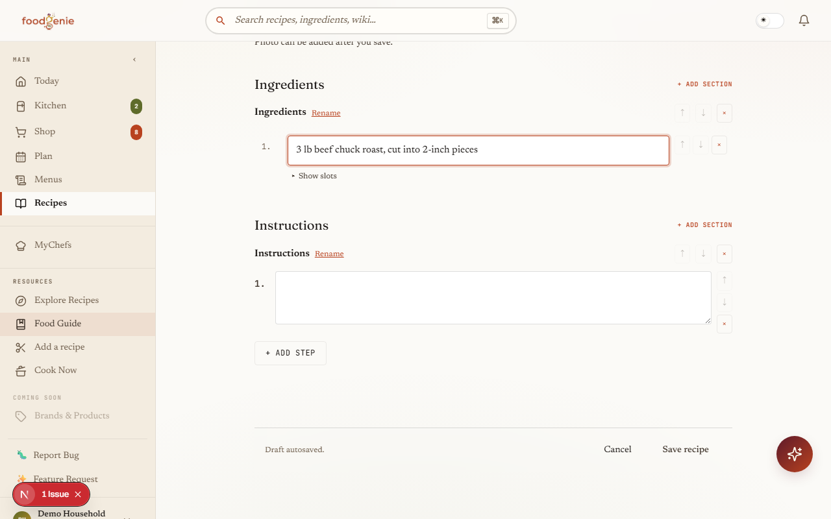Move Instructions section down

(703, 254)
